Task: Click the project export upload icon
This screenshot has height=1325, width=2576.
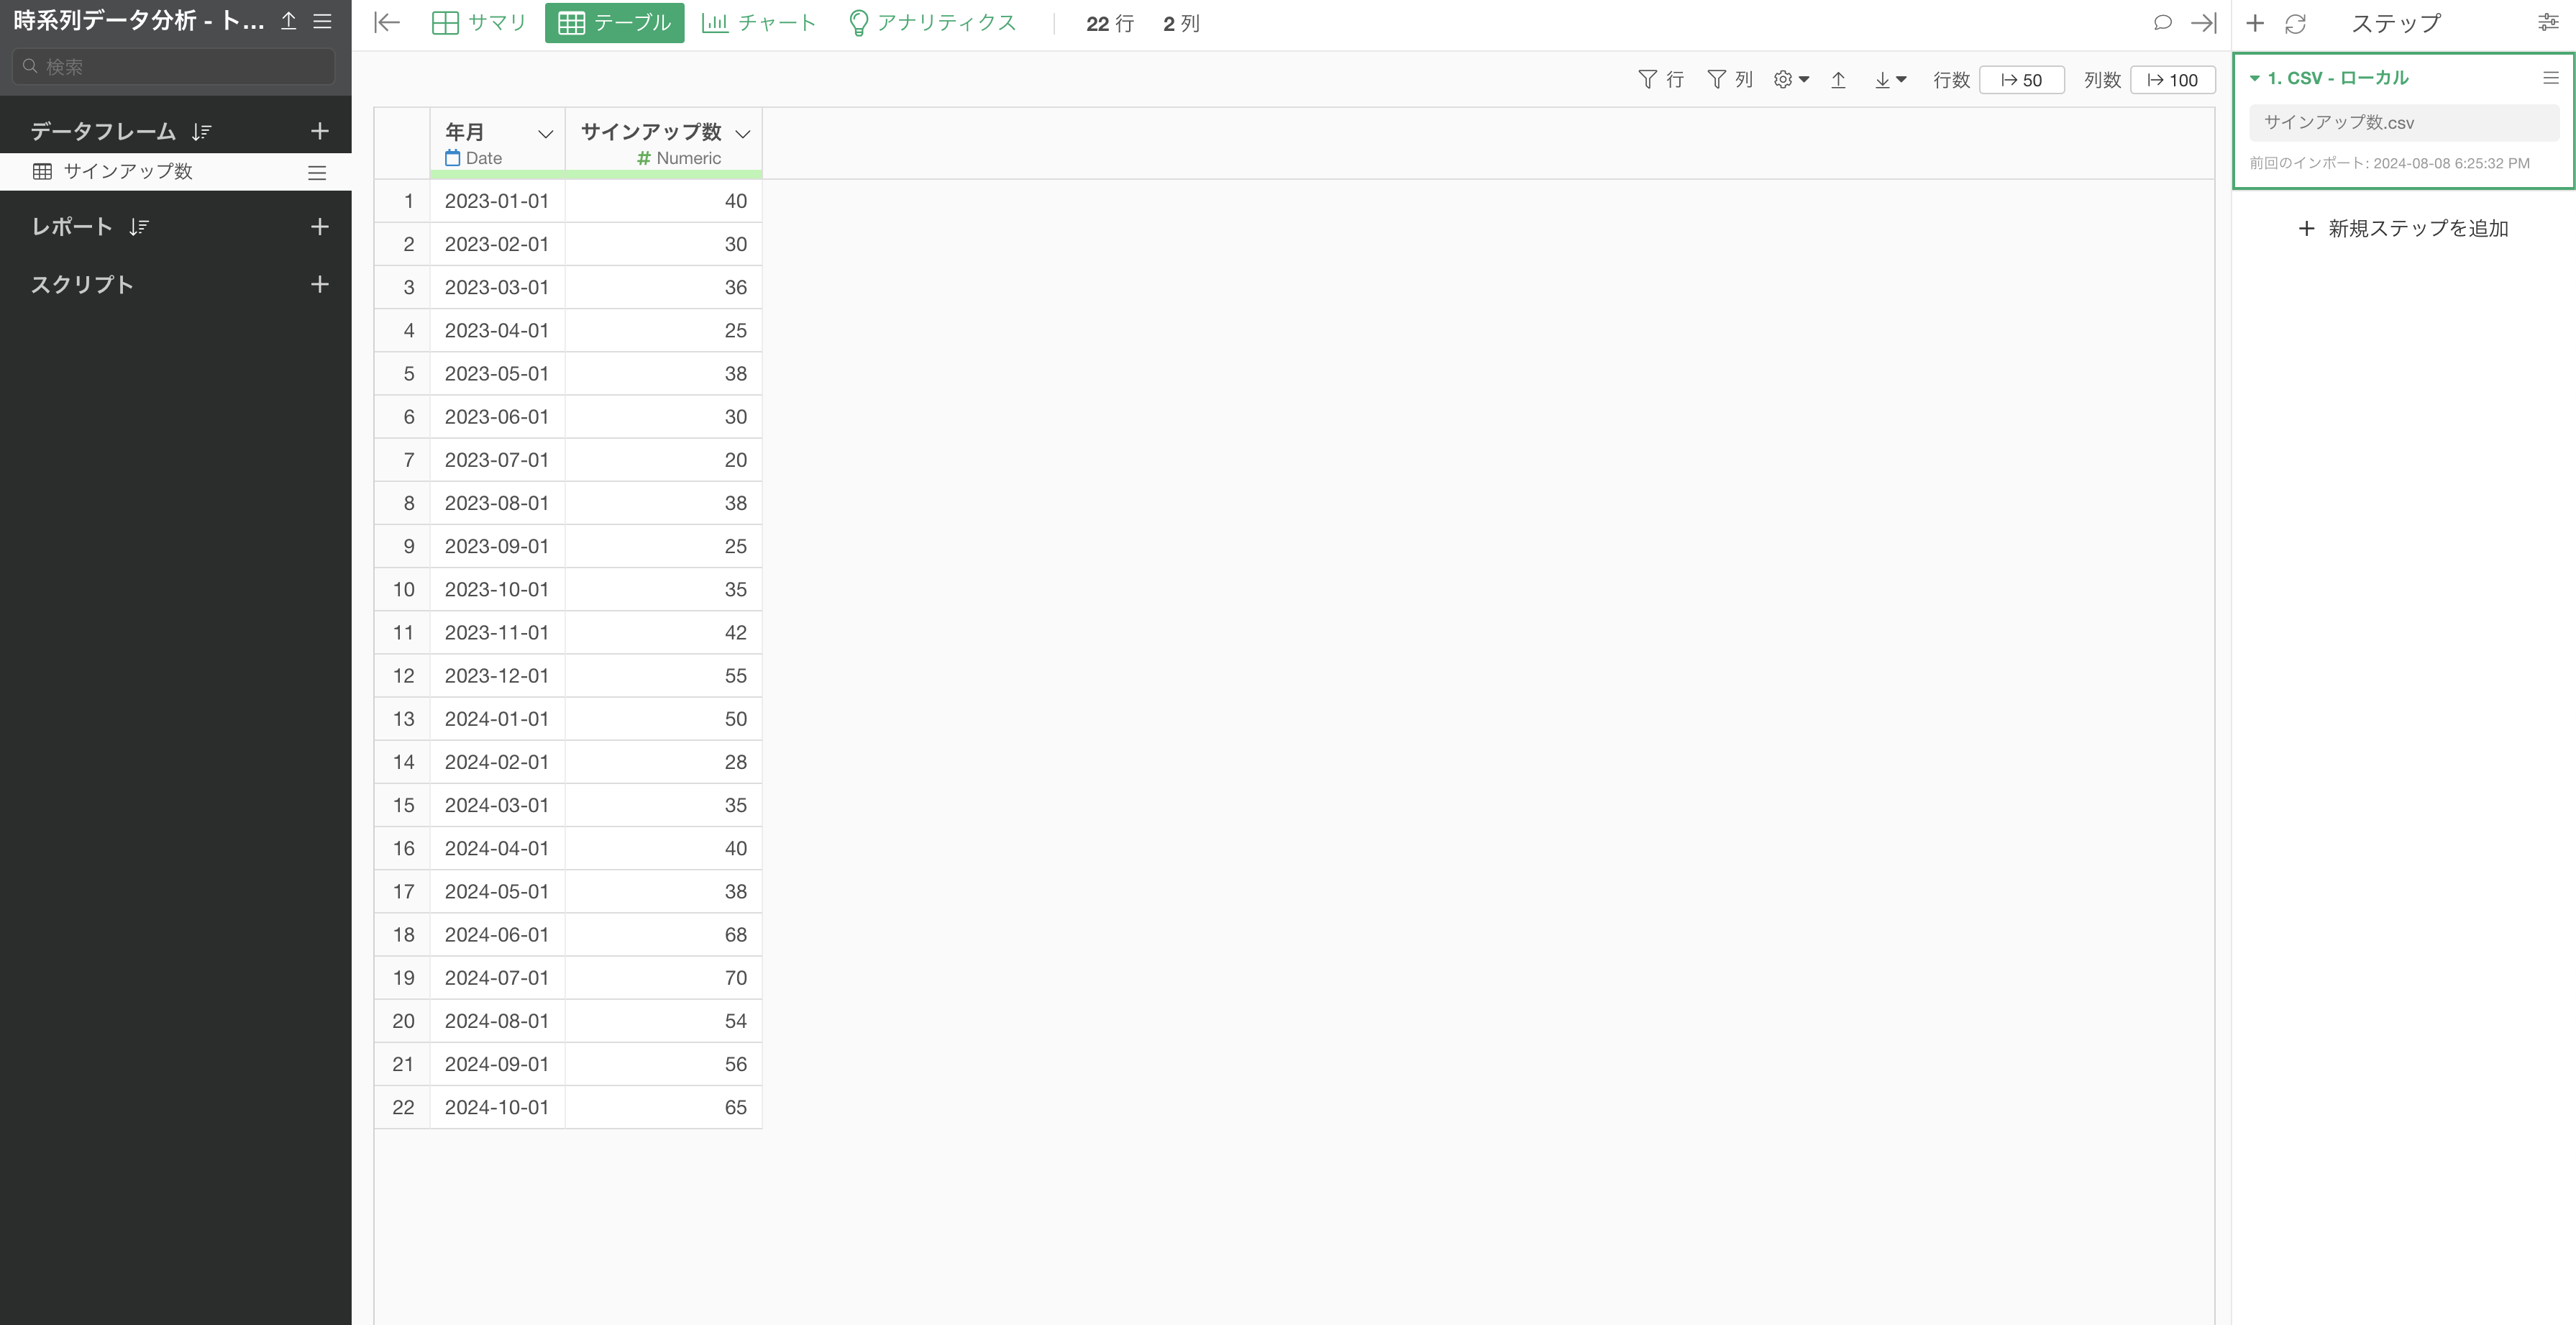Action: [288, 21]
